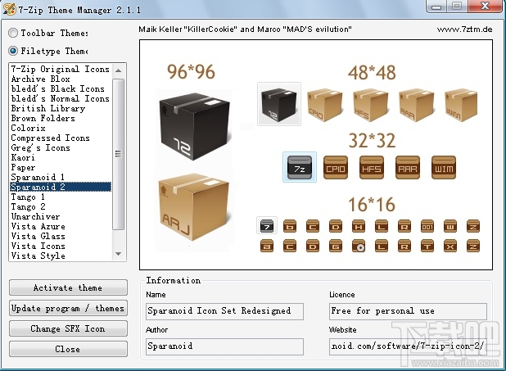Screen dimensions: 506x371
Task: Click the 32*32 WIM icon
Action: [444, 167]
